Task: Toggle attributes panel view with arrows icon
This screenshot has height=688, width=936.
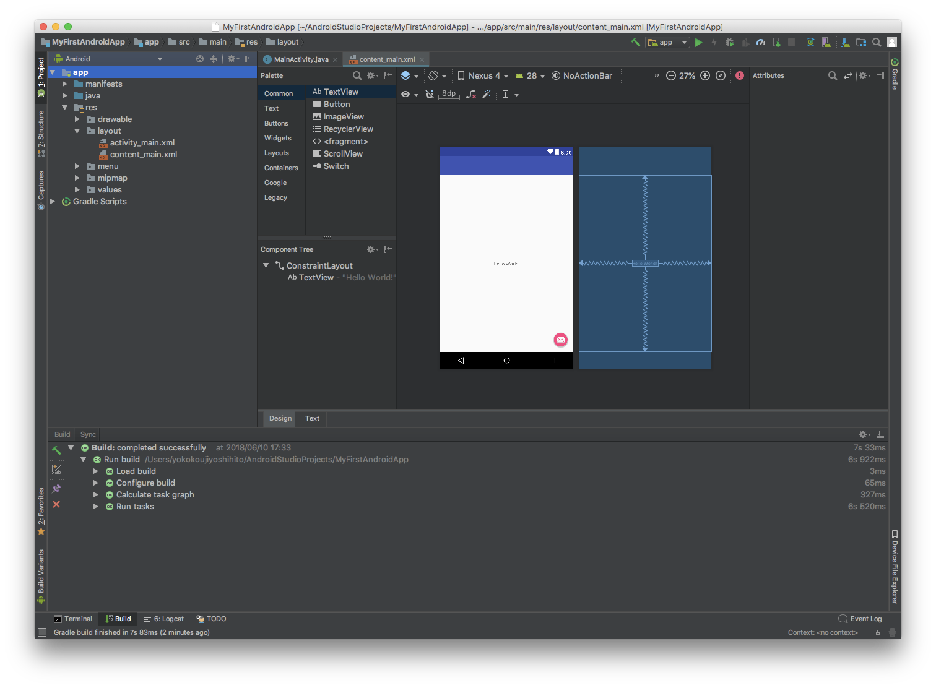Action: 847,75
